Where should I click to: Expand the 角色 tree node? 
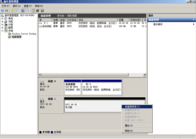pos(2,19)
